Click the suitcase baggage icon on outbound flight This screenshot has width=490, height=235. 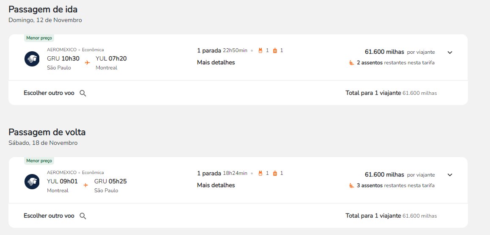(275, 50)
